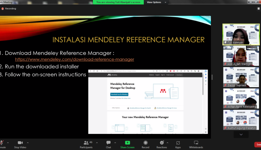Click the slide browser address bar
The width and height of the screenshot is (261, 150).
127,71
